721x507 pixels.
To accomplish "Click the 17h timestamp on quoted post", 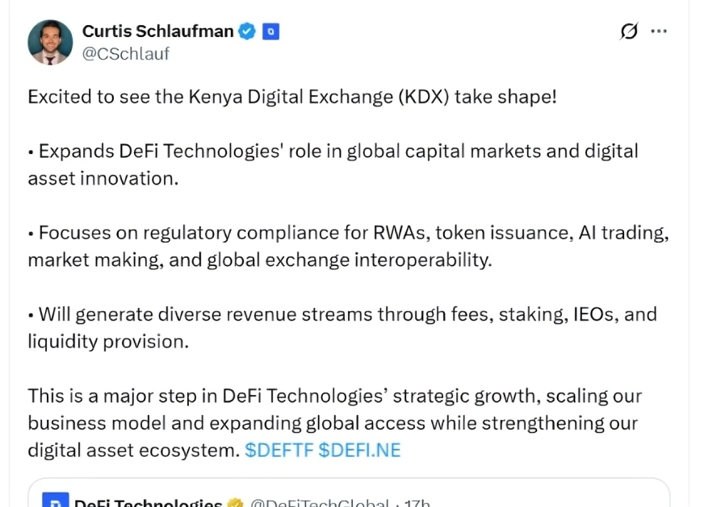I will 417,504.
